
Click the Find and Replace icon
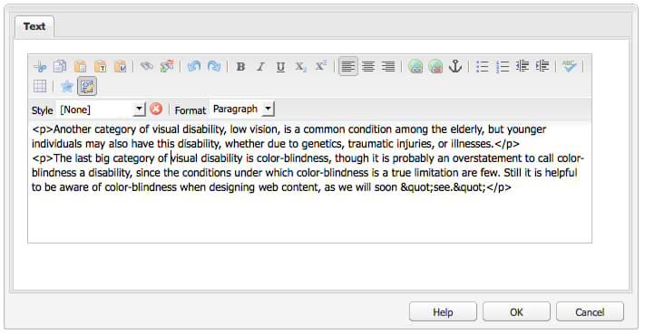coord(167,66)
